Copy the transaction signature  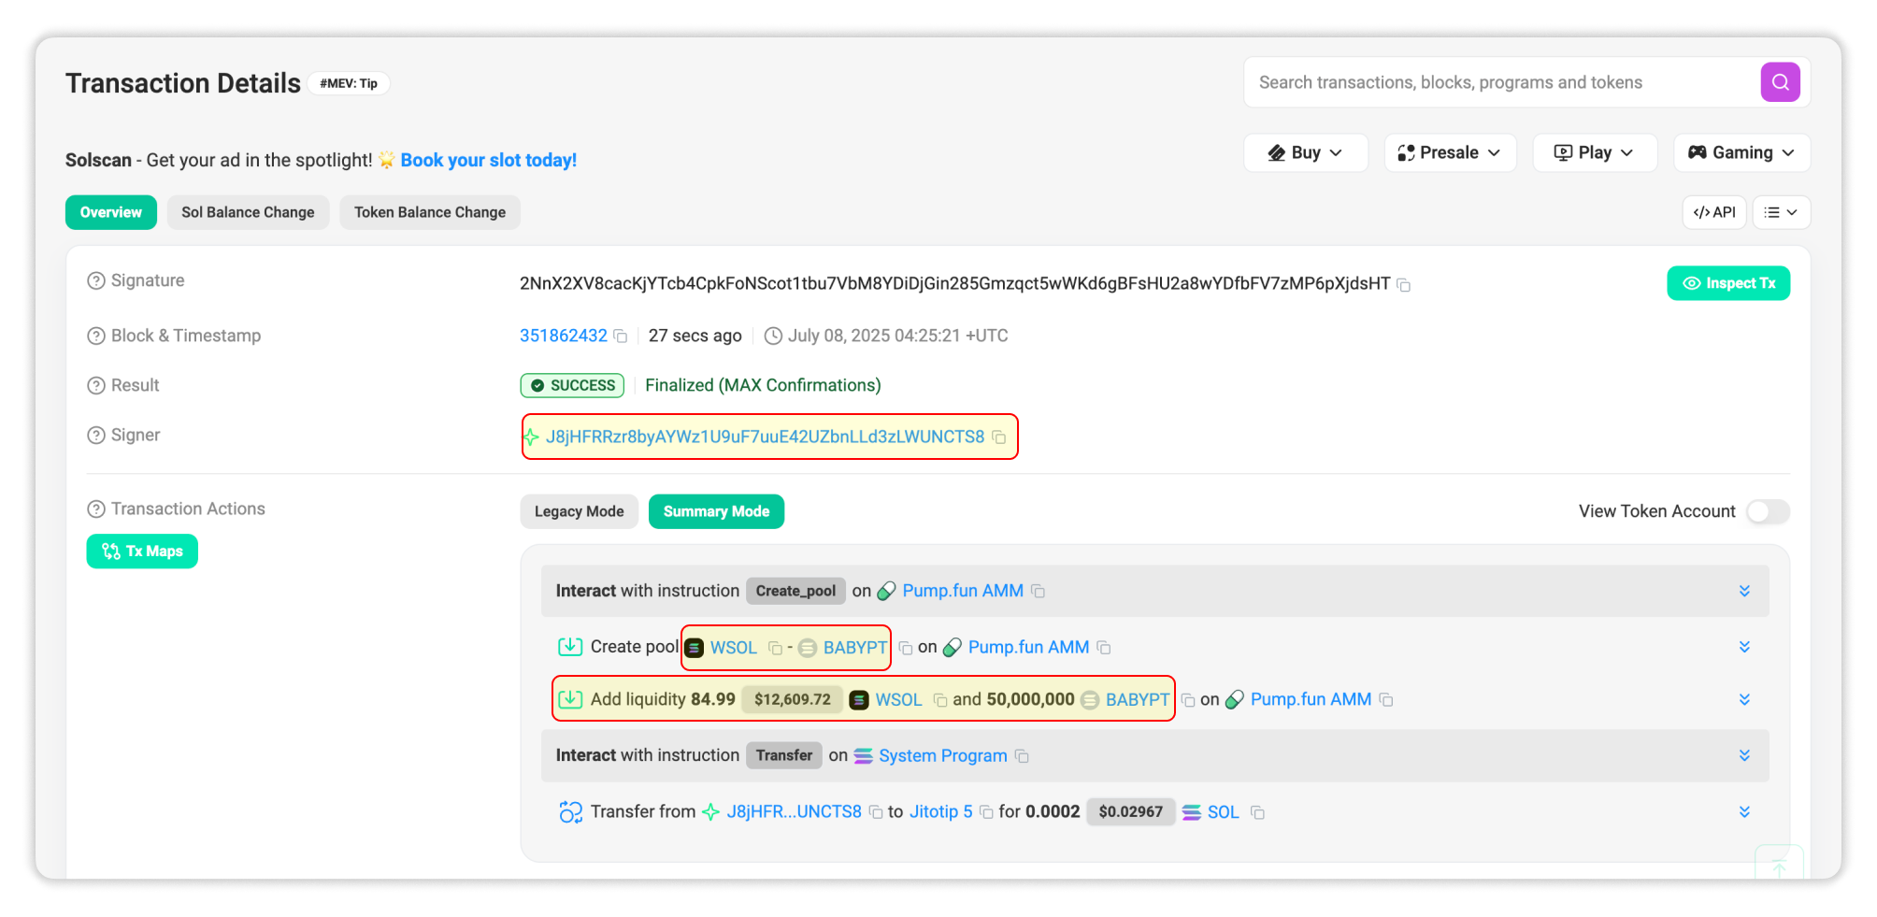tap(1403, 284)
